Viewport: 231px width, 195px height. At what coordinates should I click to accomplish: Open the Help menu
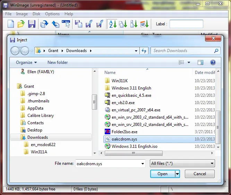[69, 14]
